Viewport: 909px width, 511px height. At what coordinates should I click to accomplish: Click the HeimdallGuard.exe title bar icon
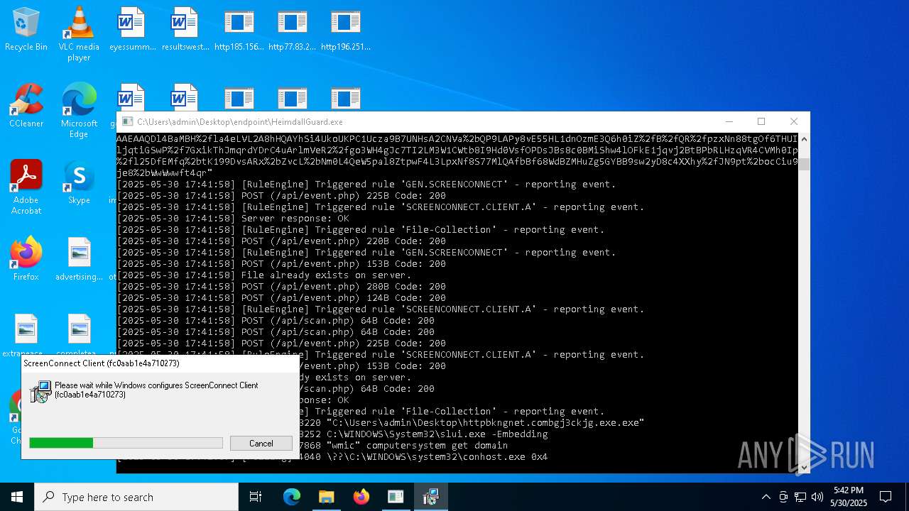(128, 122)
